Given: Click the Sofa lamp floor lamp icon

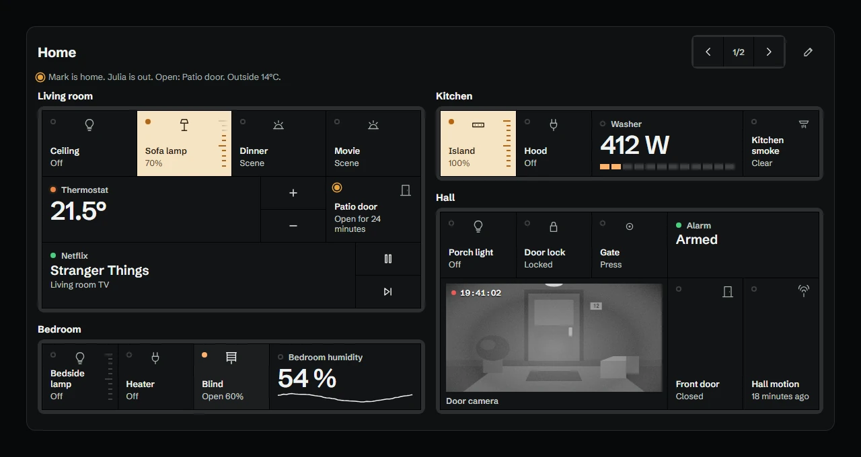Looking at the screenshot, I should (x=184, y=125).
